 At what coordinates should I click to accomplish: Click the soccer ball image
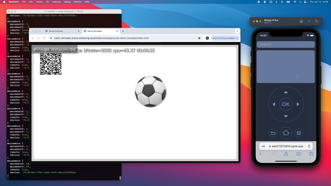click(151, 91)
